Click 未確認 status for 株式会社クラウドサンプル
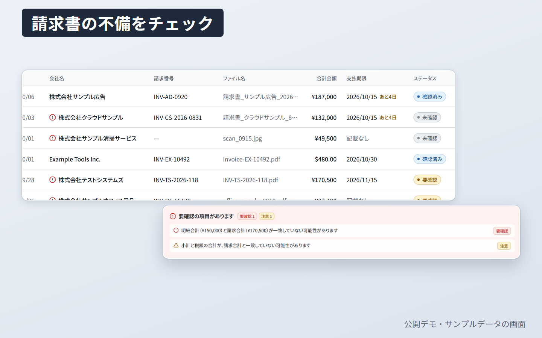 click(427, 118)
